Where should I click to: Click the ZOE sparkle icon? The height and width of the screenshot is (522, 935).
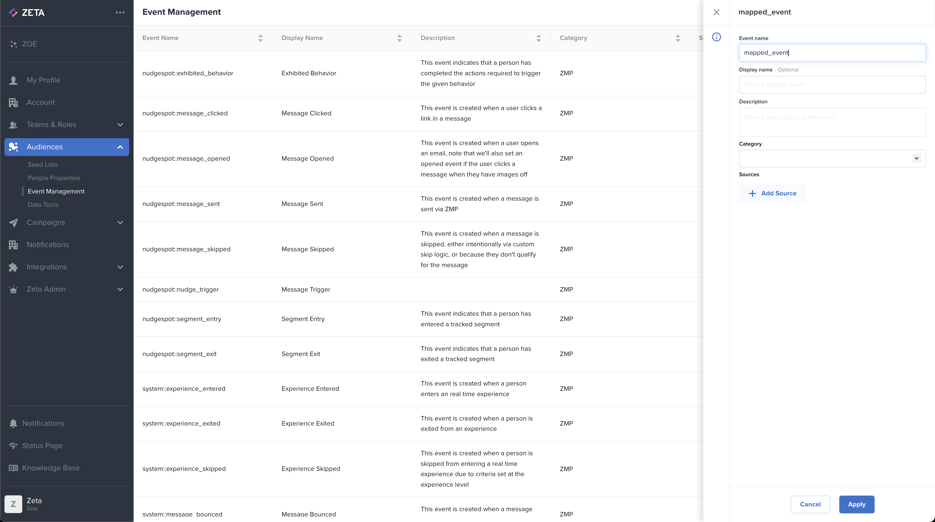point(13,44)
